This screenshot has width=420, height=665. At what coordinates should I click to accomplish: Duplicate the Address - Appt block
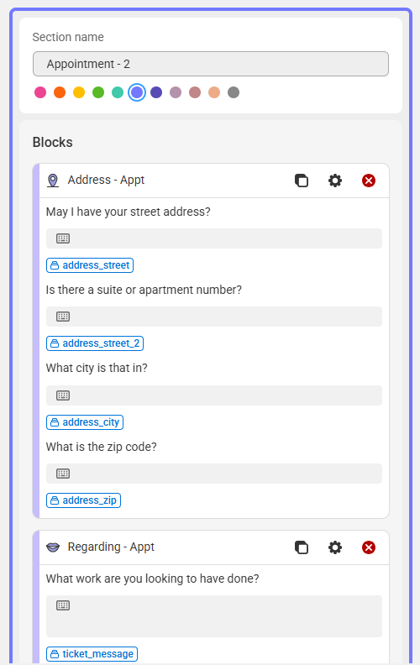point(302,181)
